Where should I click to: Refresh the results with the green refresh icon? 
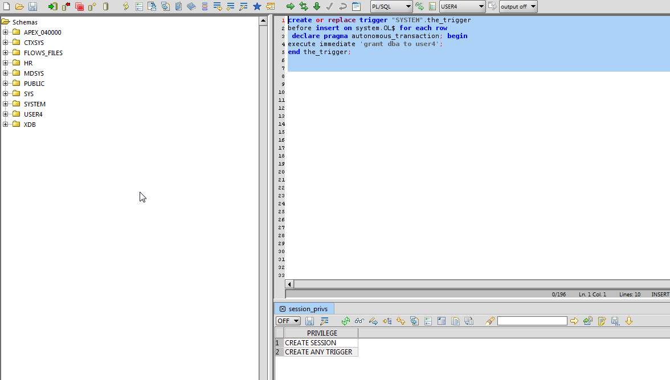pyautogui.click(x=345, y=321)
